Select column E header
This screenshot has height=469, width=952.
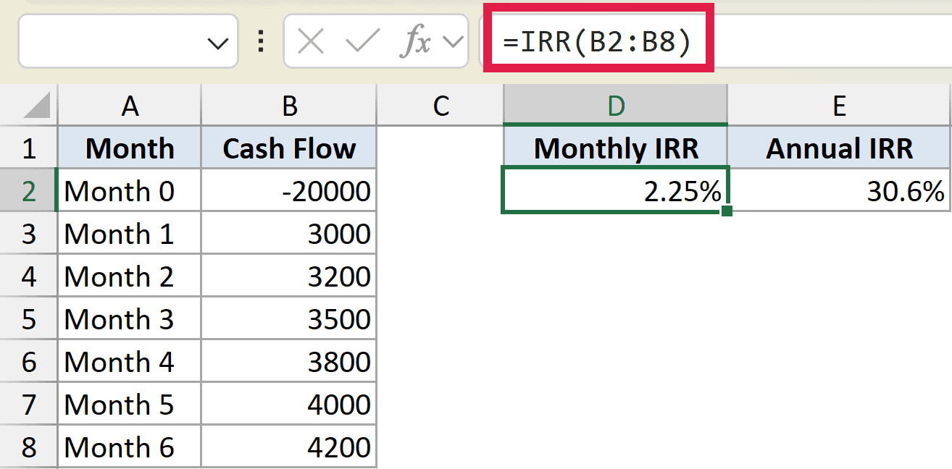pyautogui.click(x=840, y=106)
